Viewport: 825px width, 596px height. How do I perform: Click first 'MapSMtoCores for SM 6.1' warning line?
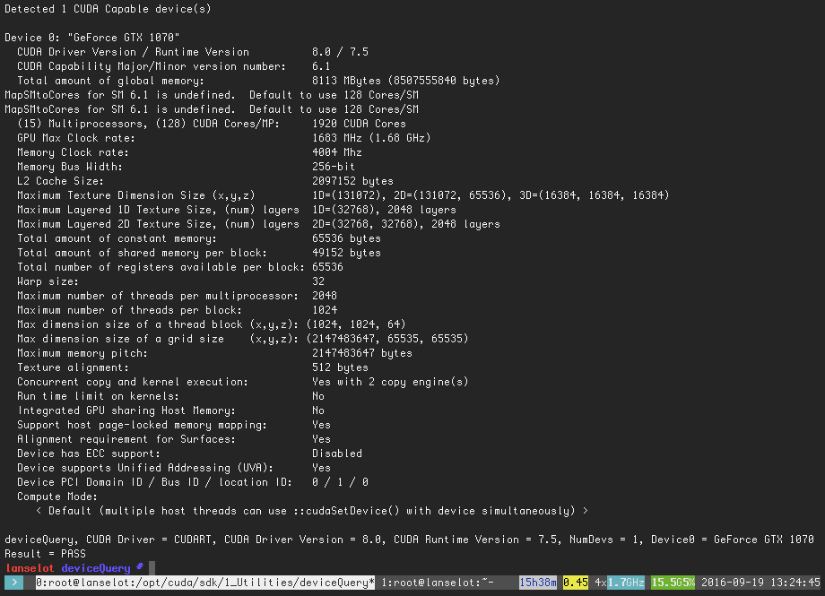(x=212, y=95)
